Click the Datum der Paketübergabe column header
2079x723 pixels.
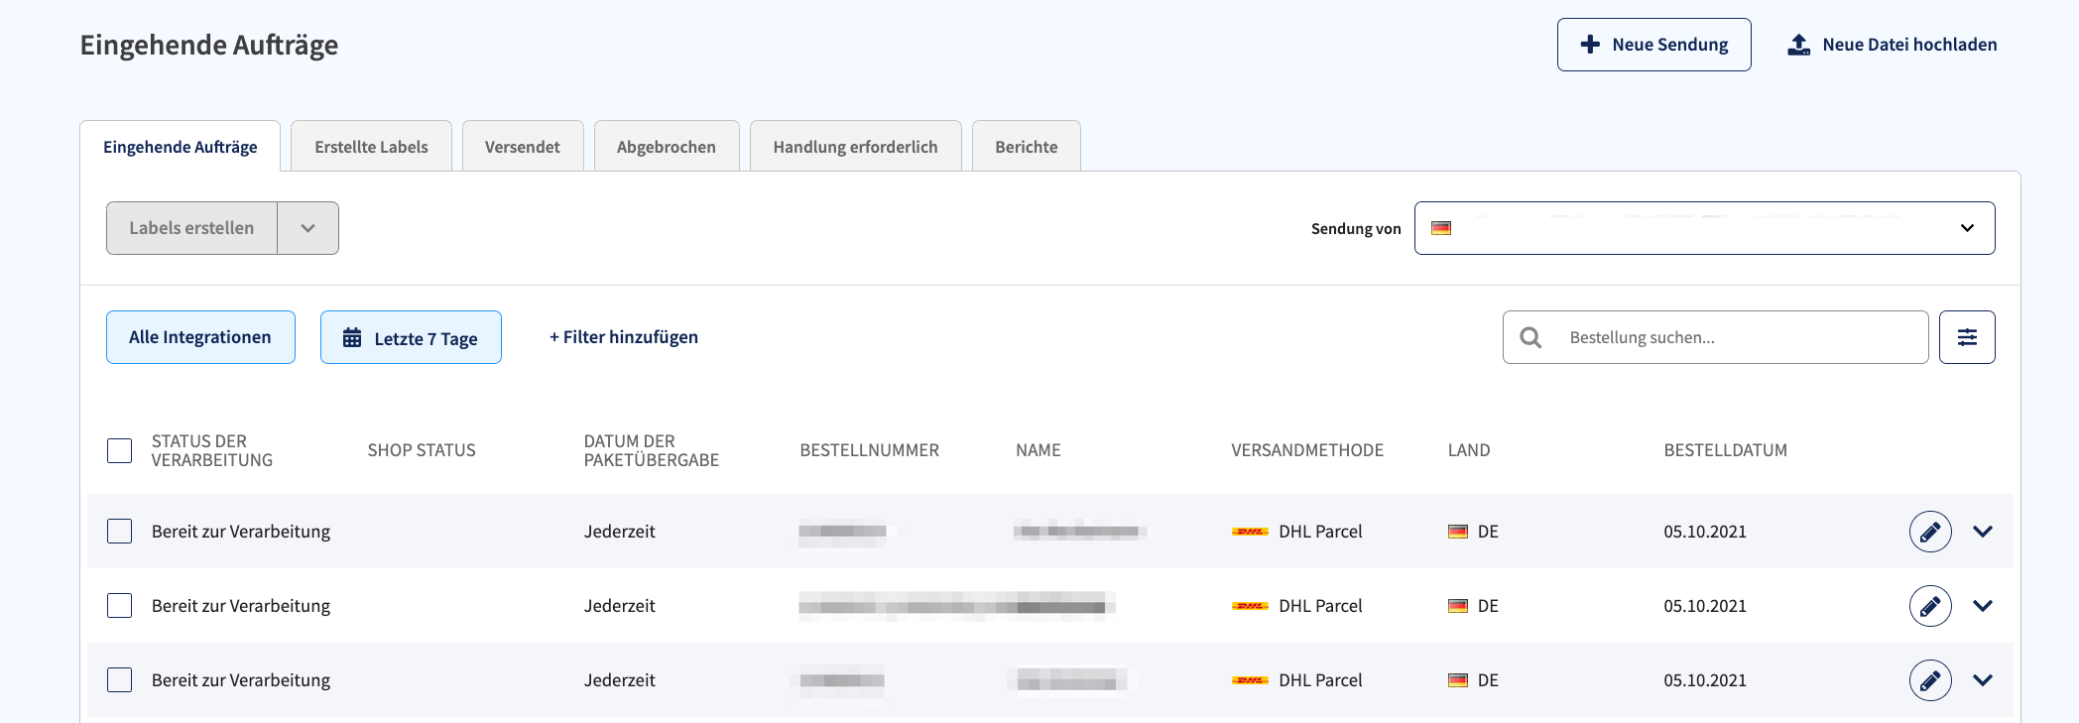click(x=652, y=450)
